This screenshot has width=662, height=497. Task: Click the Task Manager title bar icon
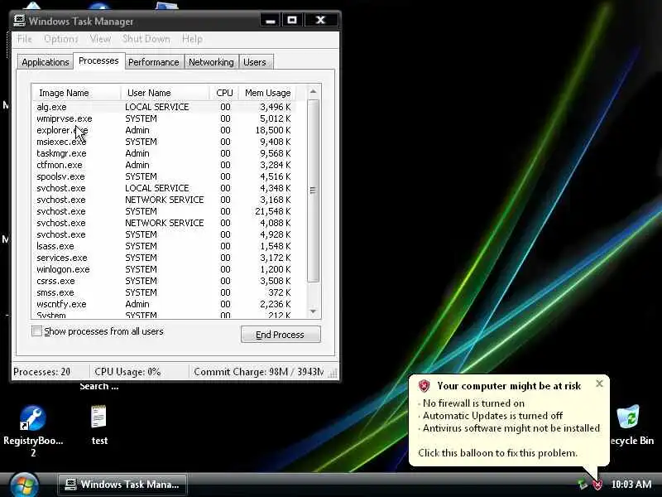(x=19, y=20)
